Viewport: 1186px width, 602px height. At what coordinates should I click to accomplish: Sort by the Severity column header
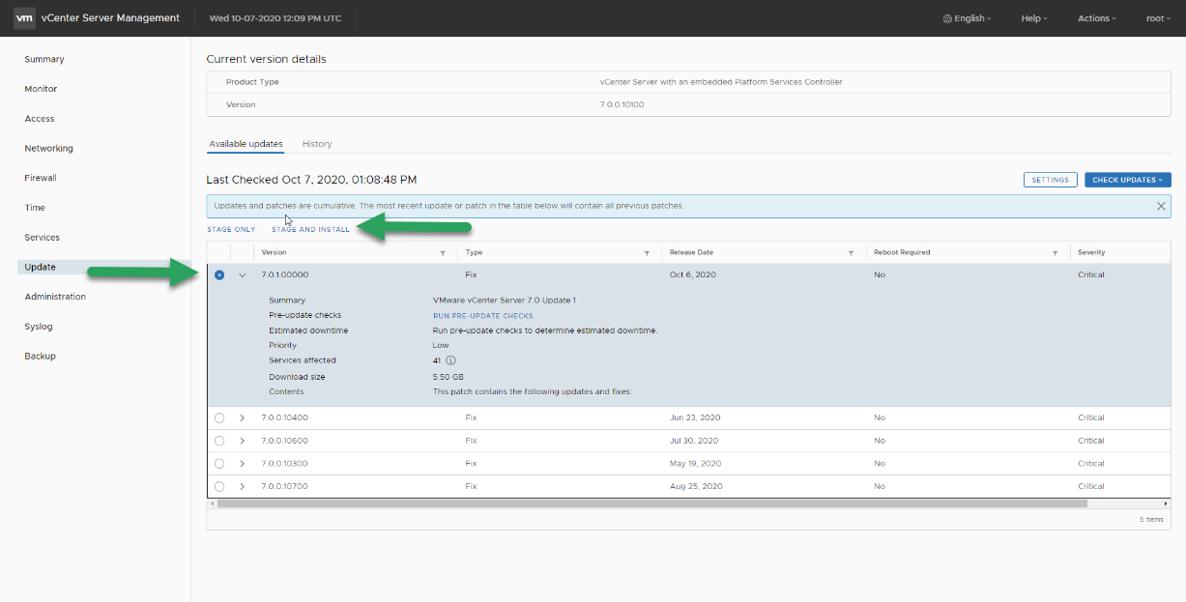click(1091, 253)
